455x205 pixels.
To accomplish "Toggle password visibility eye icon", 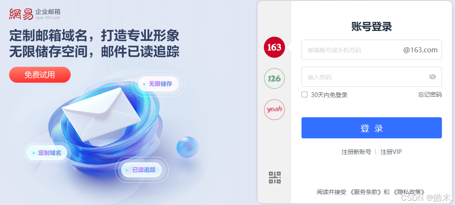I will [x=432, y=77].
